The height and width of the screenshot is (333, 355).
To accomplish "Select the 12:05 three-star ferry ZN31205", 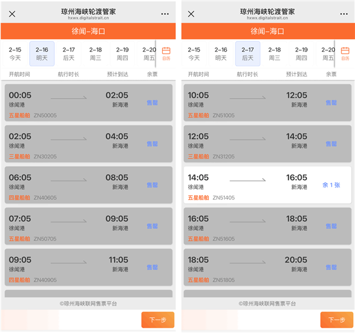I will (266, 144).
